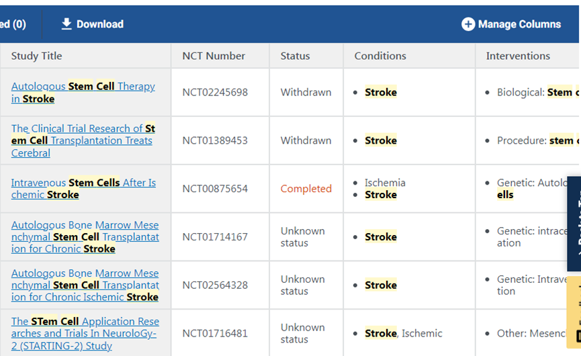
Task: Click the Interventions column header
Action: (518, 56)
